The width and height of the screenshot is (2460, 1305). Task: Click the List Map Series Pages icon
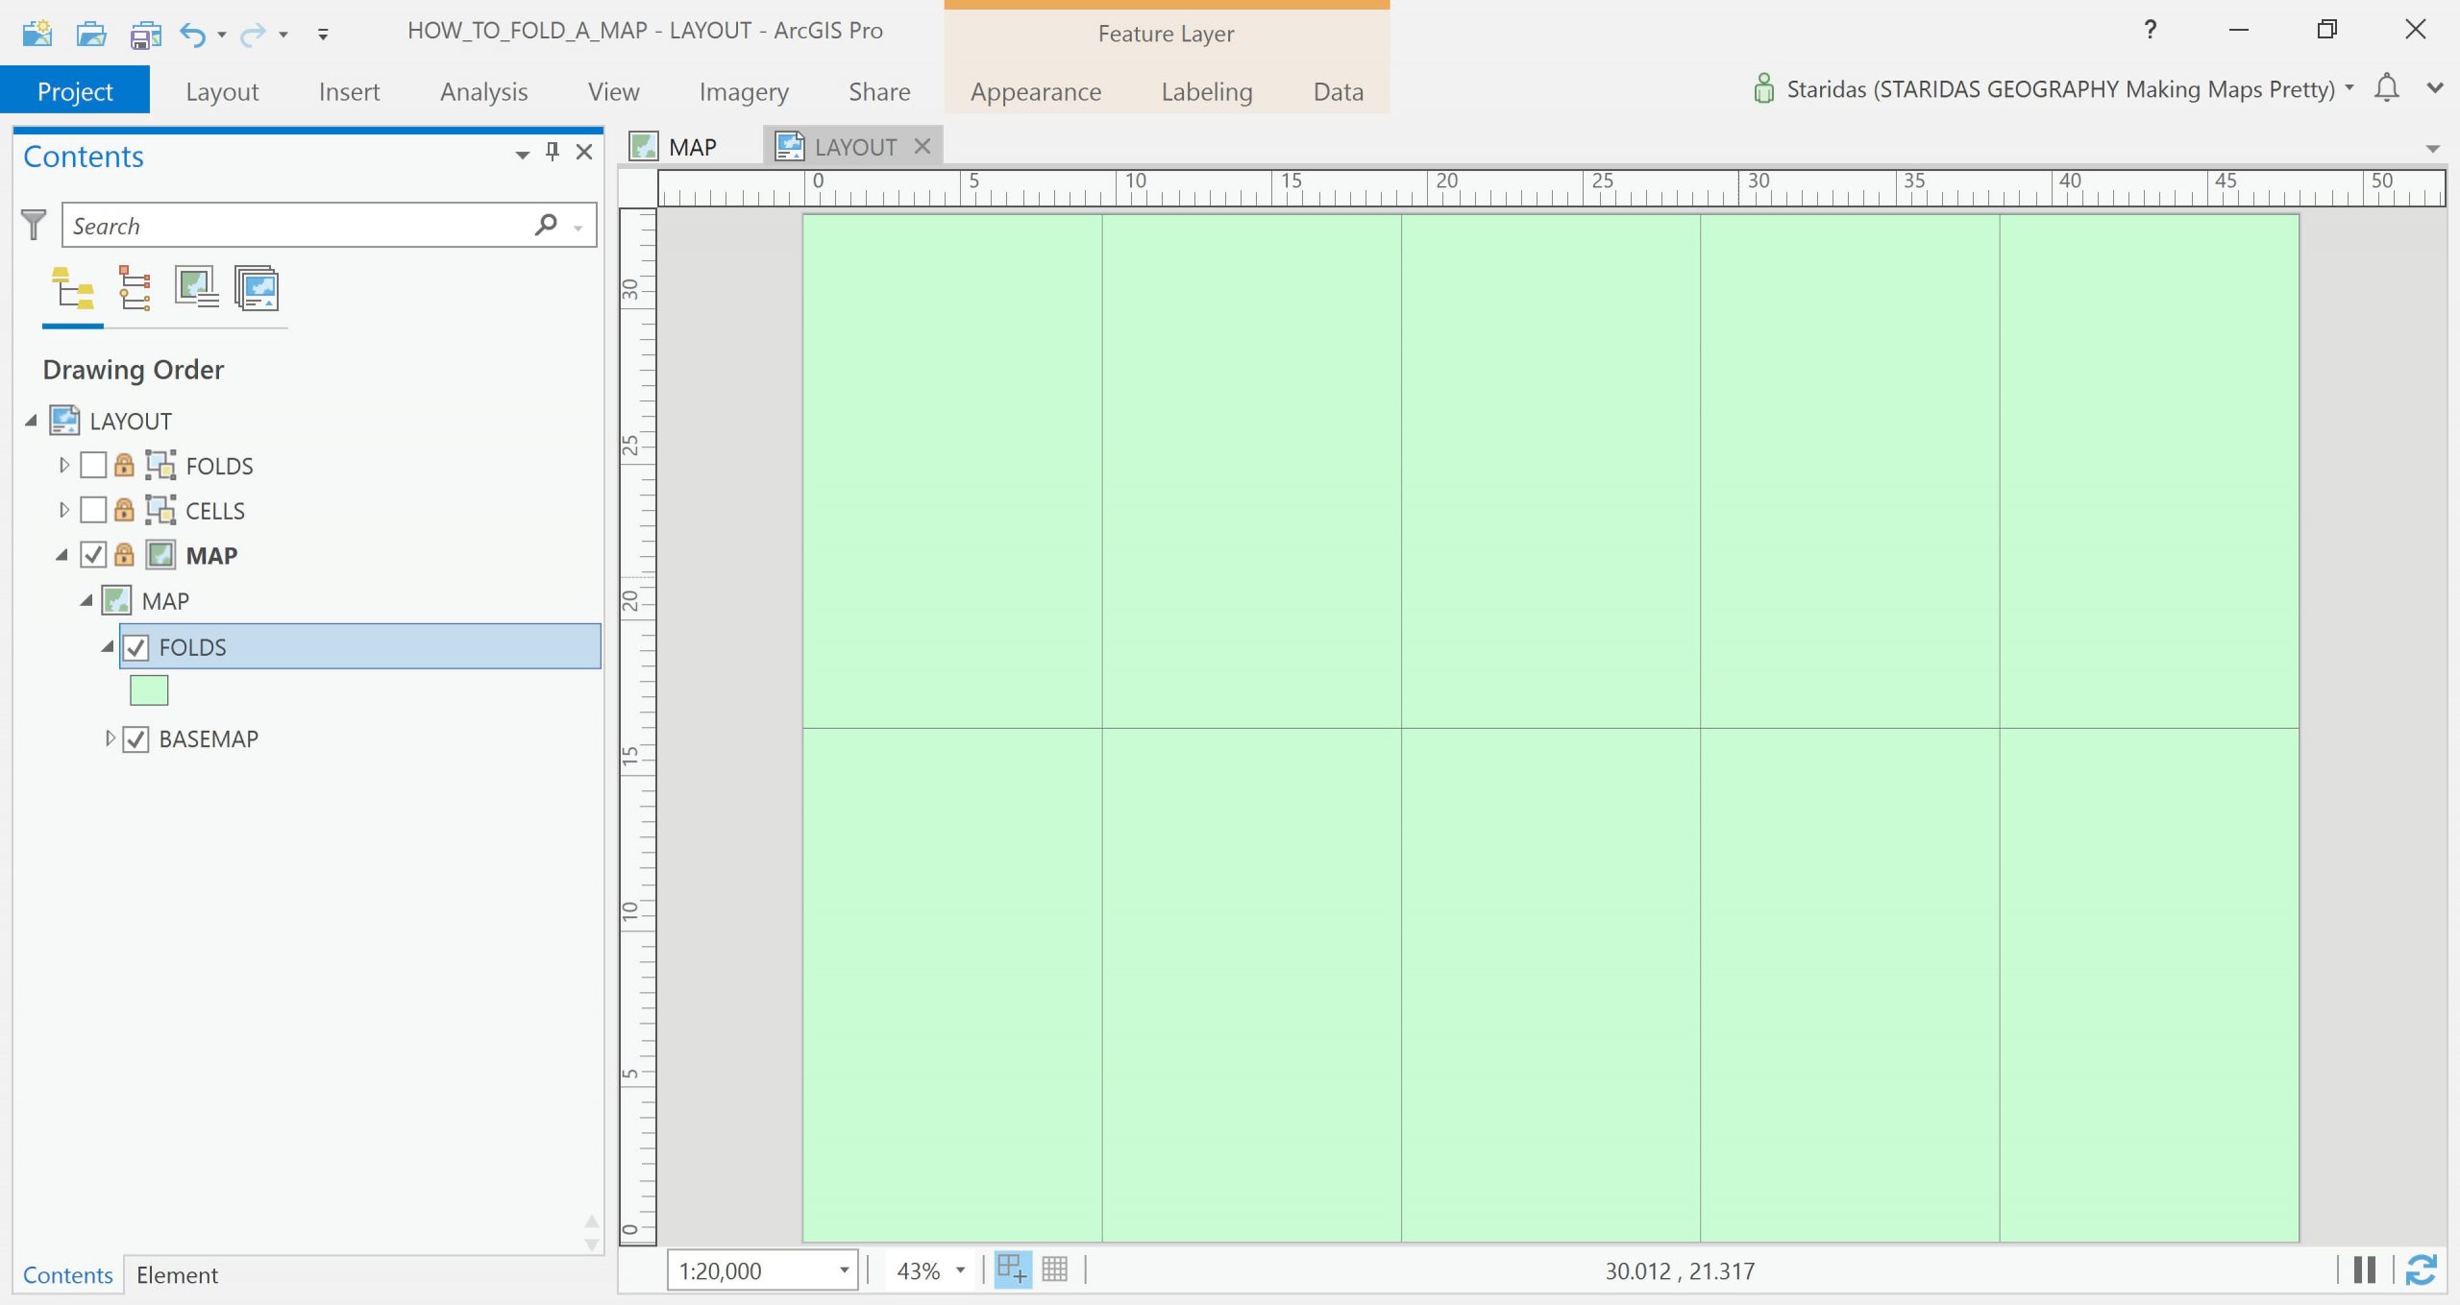[257, 288]
